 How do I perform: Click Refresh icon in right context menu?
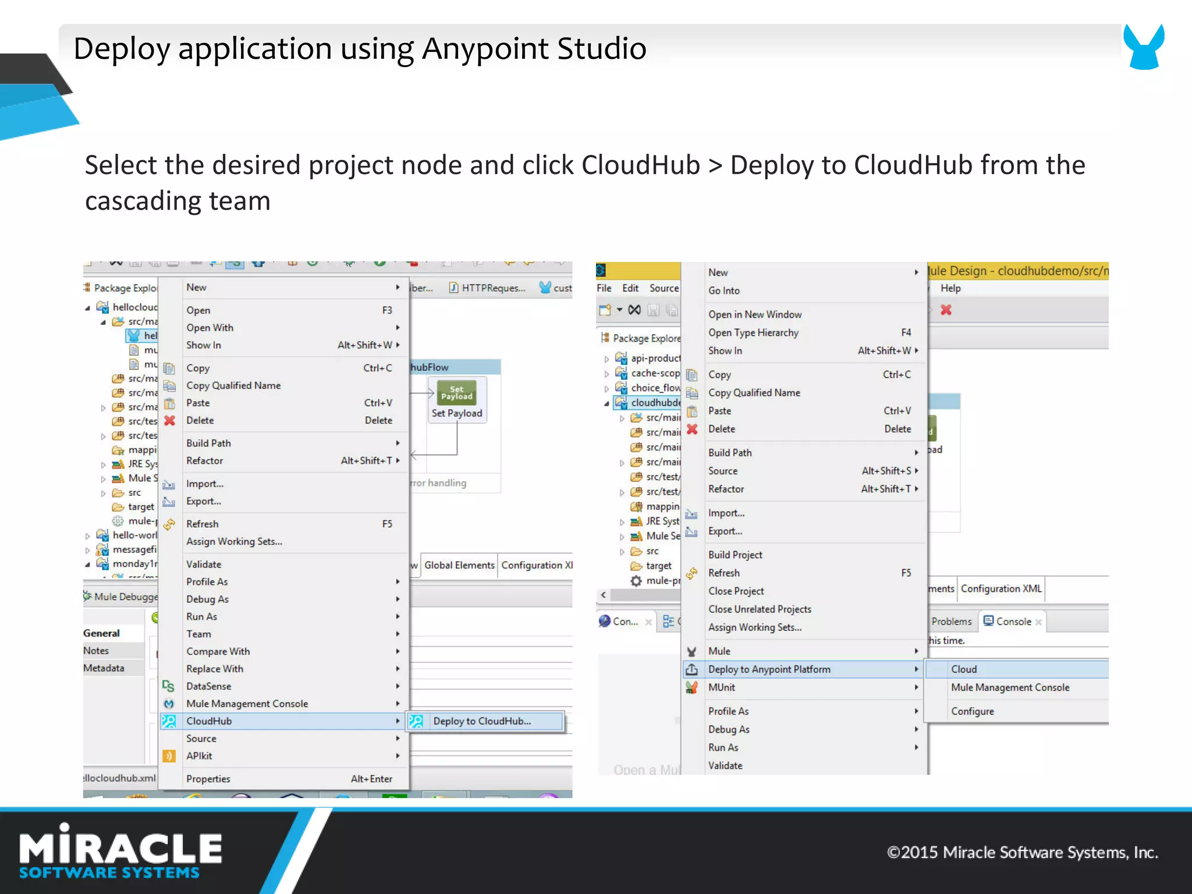pos(691,573)
